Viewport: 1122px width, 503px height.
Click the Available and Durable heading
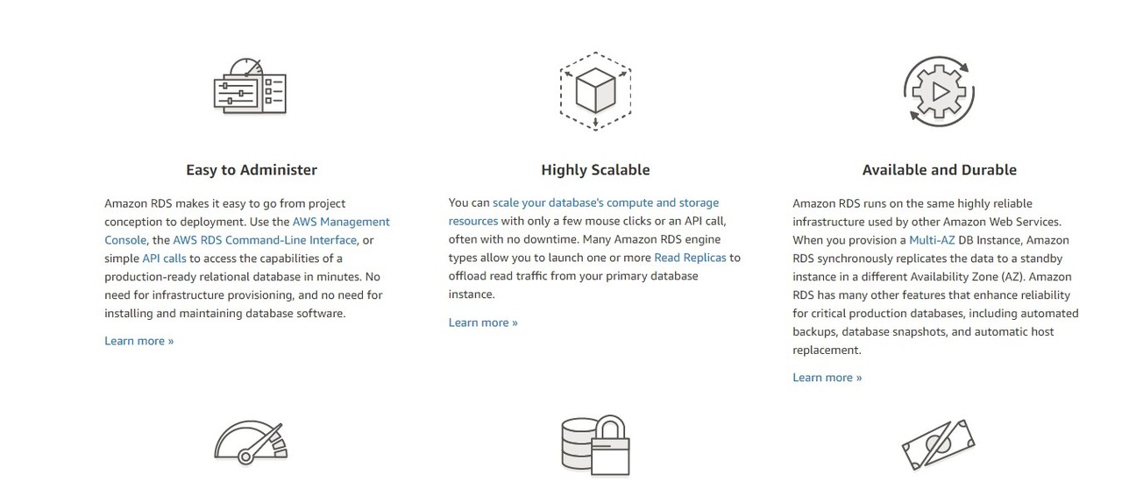click(x=939, y=170)
